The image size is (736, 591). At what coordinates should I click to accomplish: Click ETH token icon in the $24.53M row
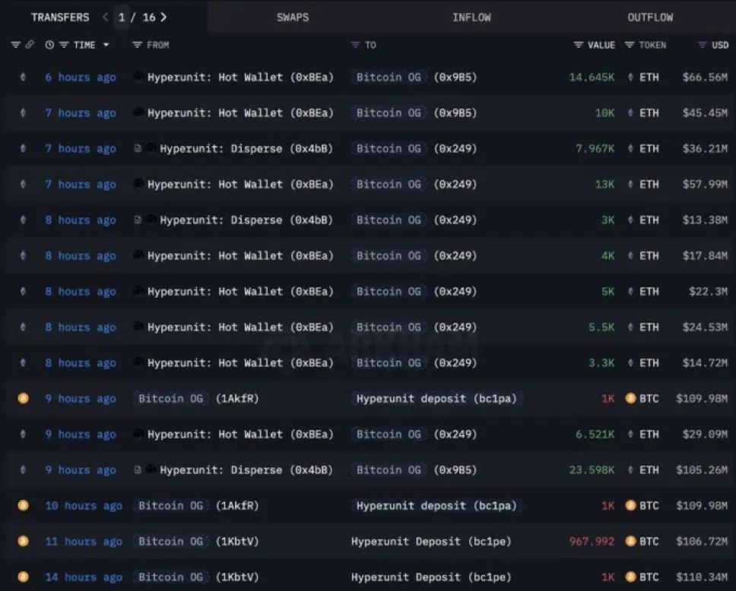click(x=630, y=327)
